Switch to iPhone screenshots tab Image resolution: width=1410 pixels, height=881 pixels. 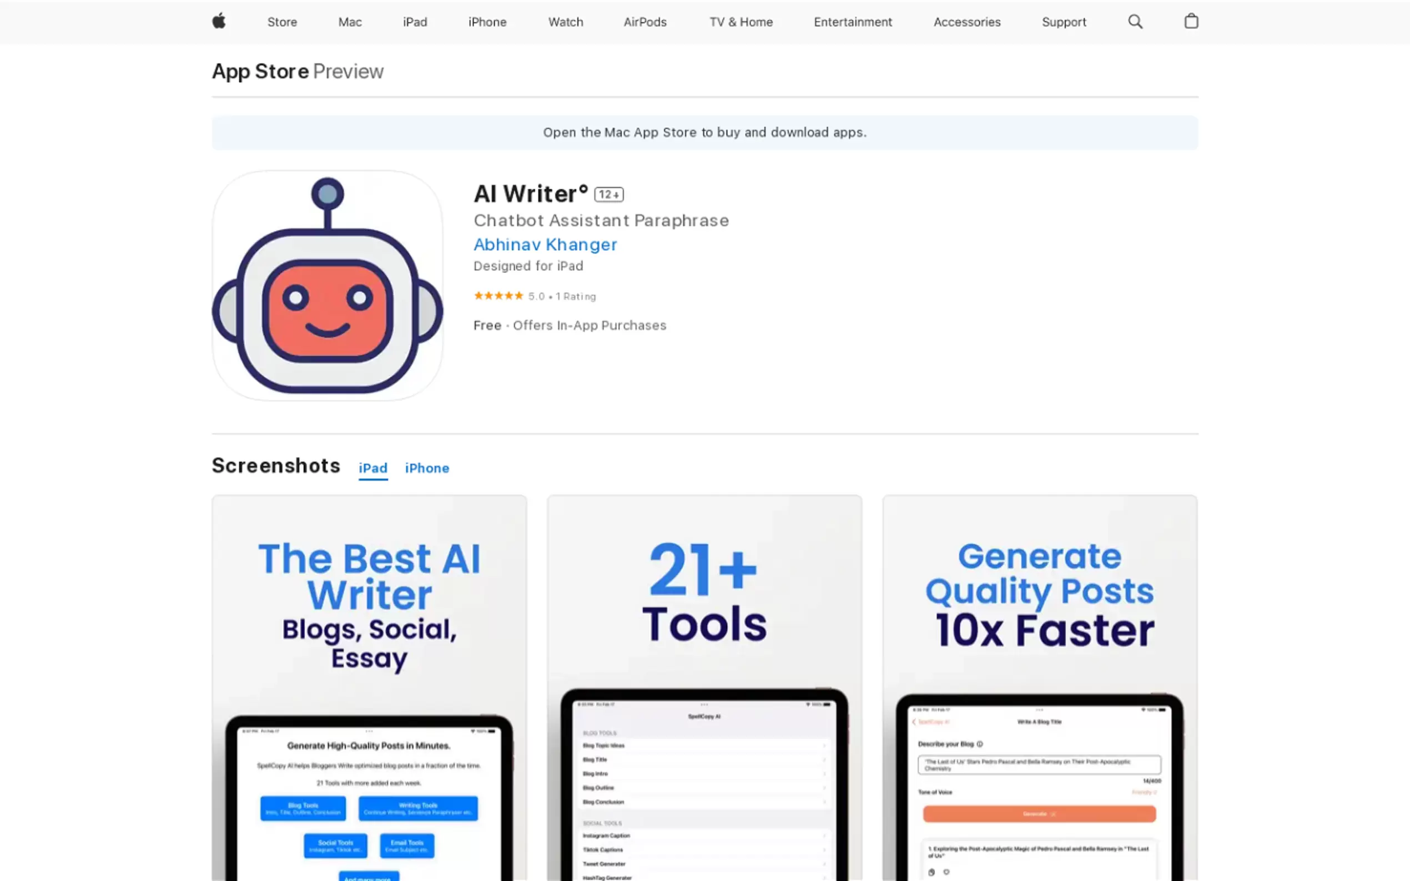[x=427, y=468]
